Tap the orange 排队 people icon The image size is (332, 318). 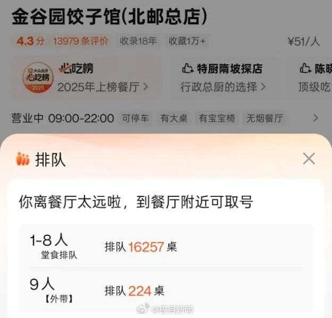pyautogui.click(x=23, y=159)
